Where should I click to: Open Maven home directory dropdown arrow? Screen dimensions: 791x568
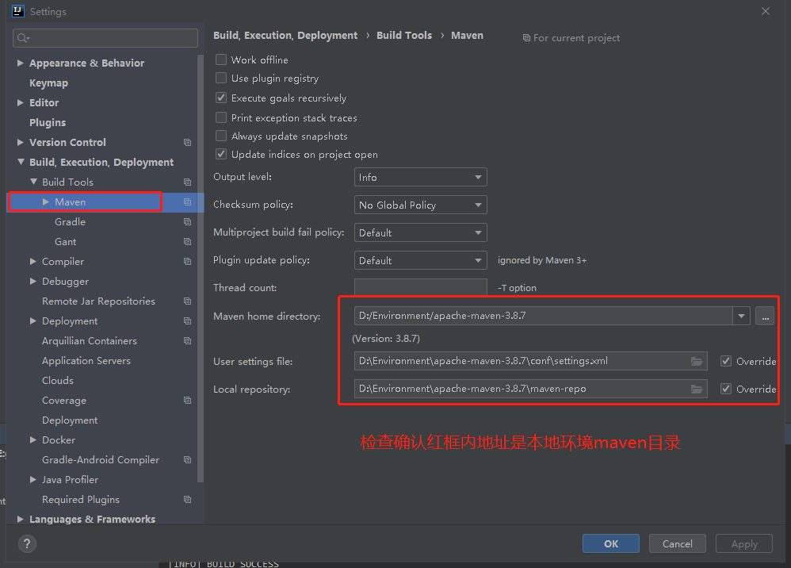pyautogui.click(x=742, y=316)
